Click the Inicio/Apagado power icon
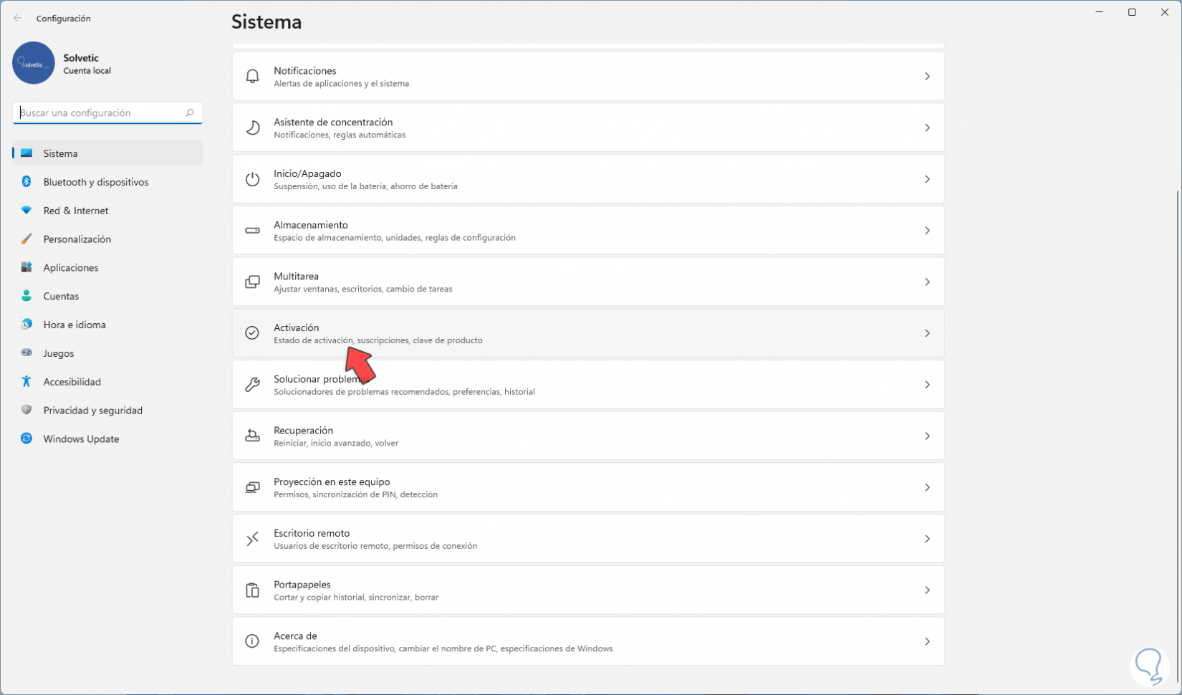The image size is (1182, 695). pyautogui.click(x=252, y=179)
